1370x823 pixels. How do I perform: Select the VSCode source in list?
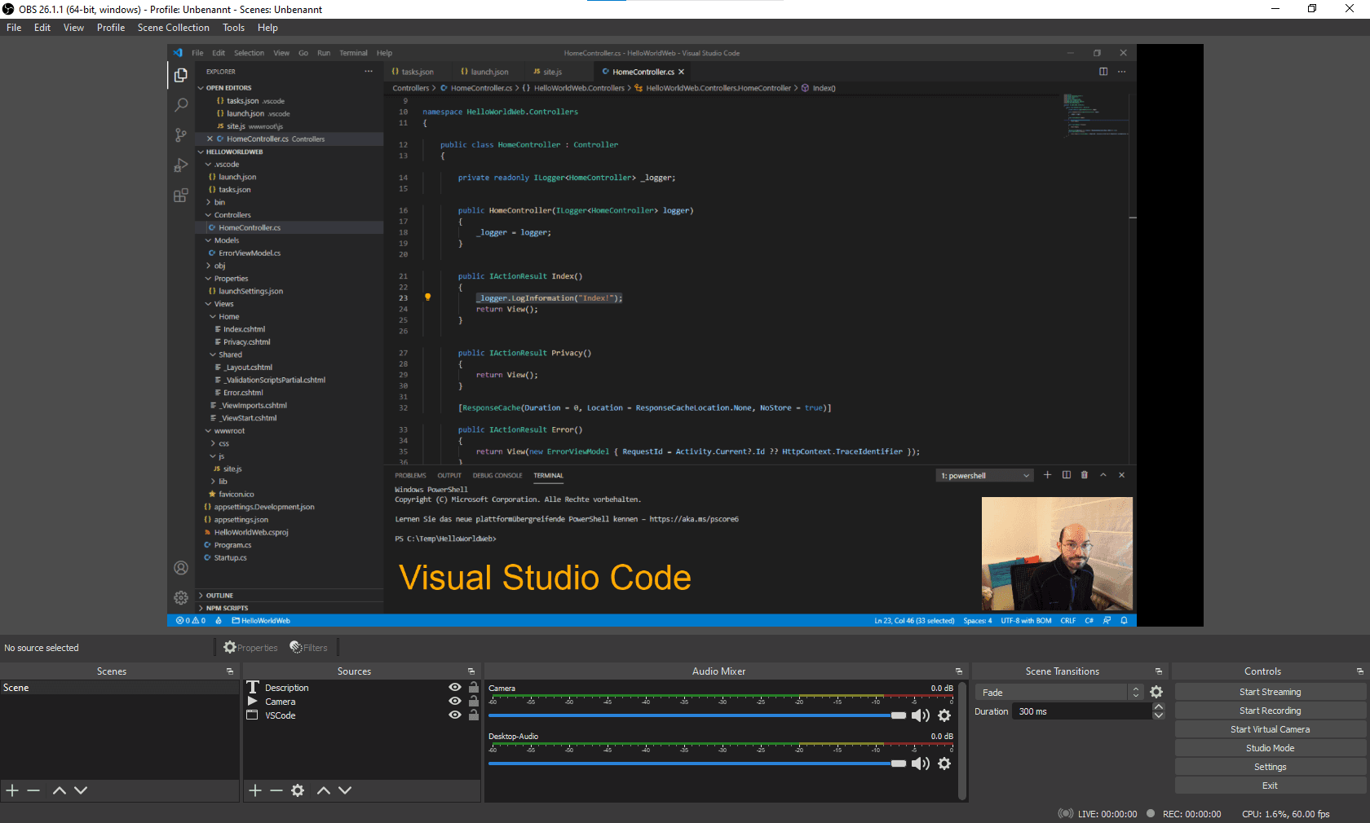pos(281,715)
